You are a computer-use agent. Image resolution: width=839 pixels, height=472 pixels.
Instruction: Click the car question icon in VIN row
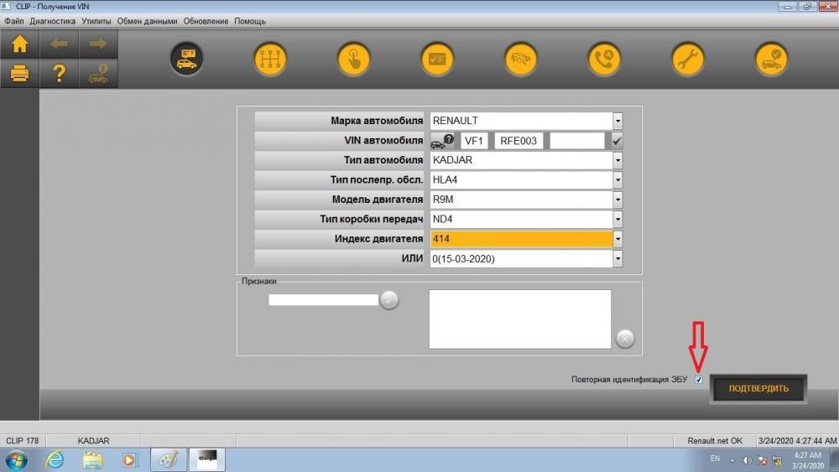442,141
